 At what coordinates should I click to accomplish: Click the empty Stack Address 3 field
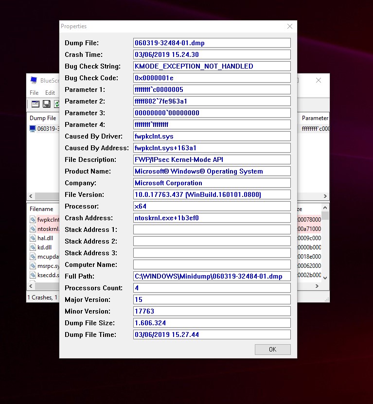(x=212, y=253)
